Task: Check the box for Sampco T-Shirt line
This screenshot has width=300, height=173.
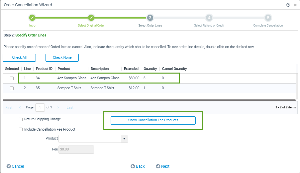Action: pos(12,88)
